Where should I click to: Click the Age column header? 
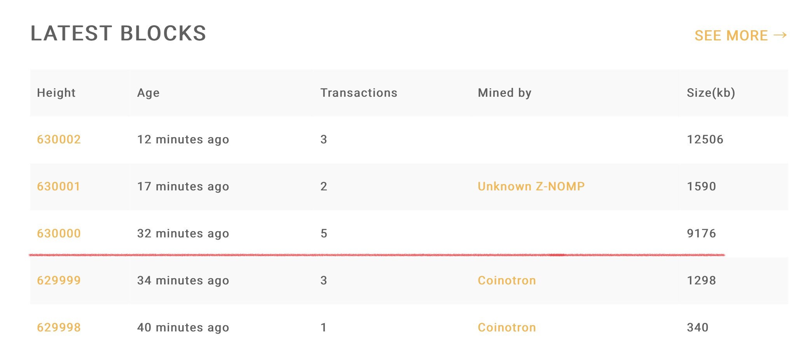[148, 93]
